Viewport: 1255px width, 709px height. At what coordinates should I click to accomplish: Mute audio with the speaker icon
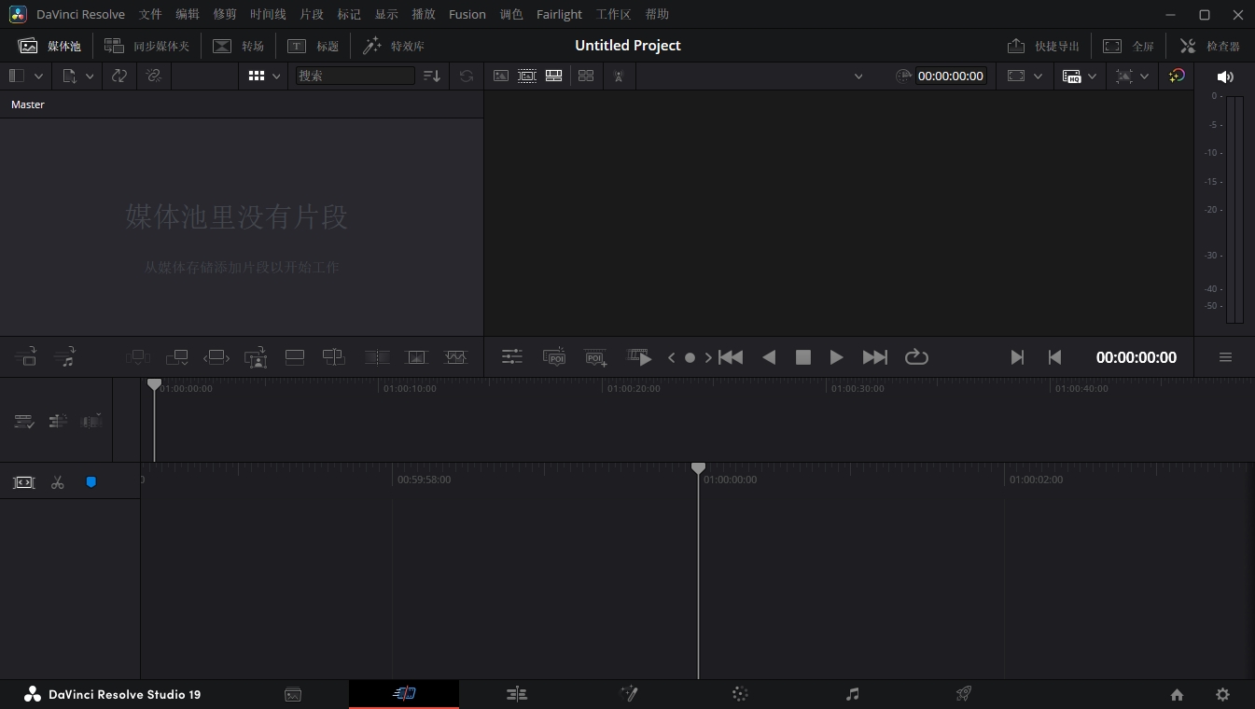[x=1225, y=76]
